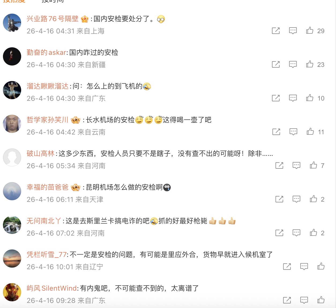This screenshot has height=308, width=336.
Task: Like the comment by 兴业路76号隔壁
Action: 310,30
